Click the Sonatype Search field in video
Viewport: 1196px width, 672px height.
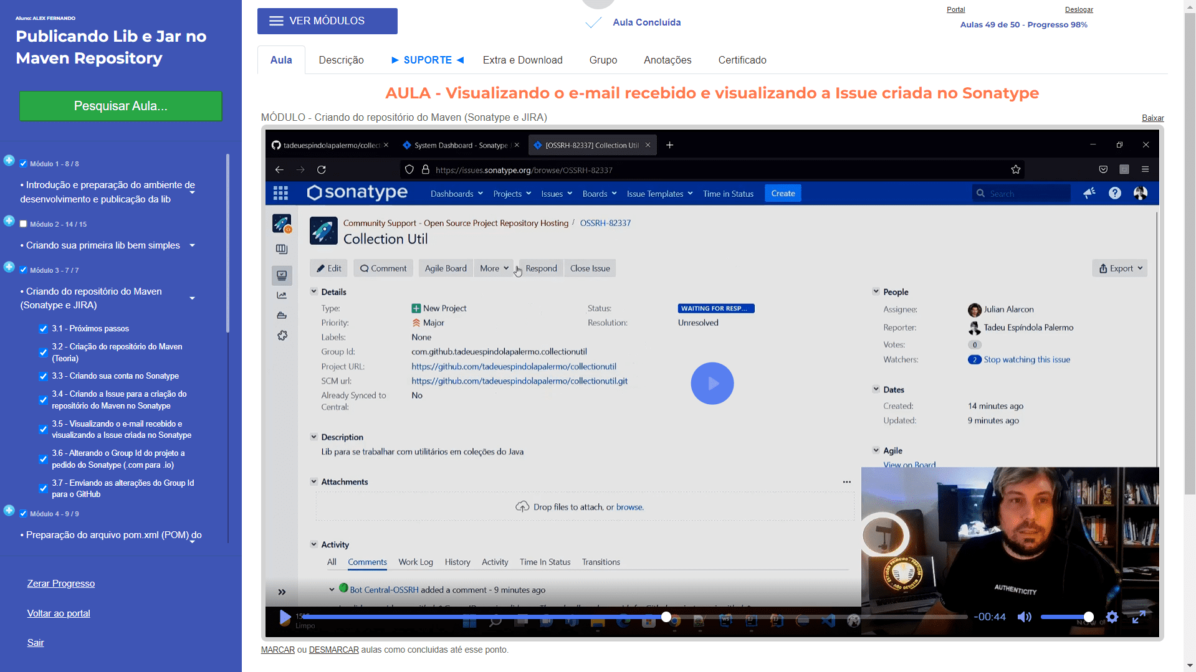point(1021,194)
